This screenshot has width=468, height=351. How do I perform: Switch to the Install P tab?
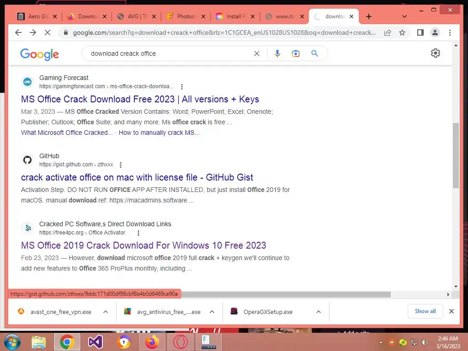pyautogui.click(x=235, y=16)
